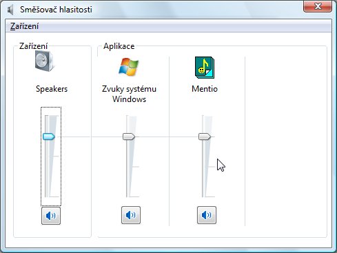
Task: Mute the Mentio application
Action: (x=207, y=215)
